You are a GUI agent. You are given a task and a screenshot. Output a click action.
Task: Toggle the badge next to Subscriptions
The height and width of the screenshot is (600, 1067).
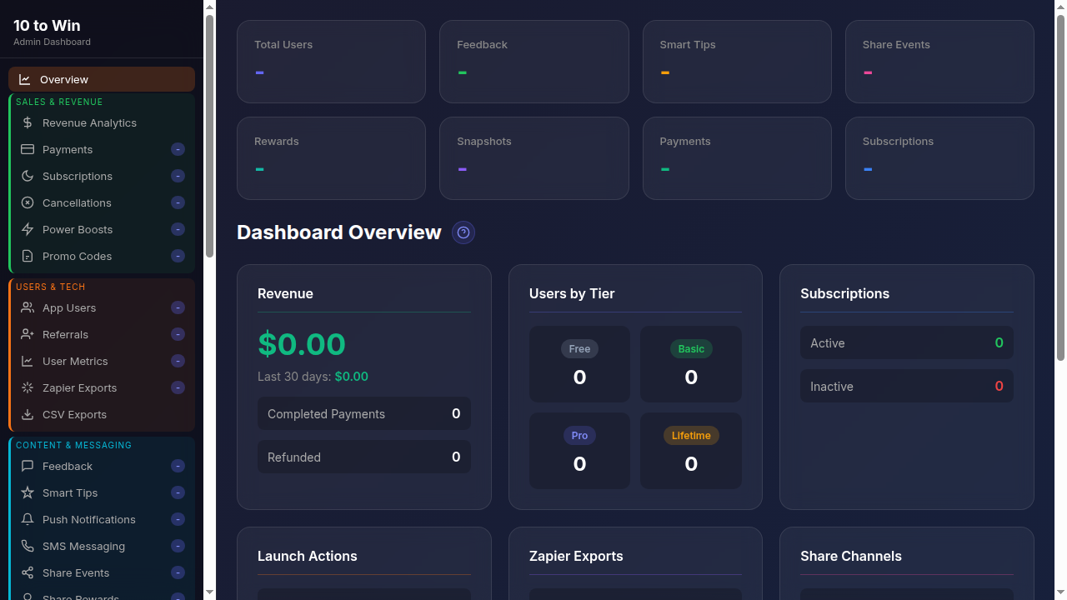pyautogui.click(x=178, y=176)
